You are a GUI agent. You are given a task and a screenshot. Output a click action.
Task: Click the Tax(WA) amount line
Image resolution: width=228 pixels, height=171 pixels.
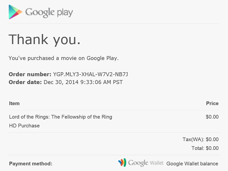(201, 140)
